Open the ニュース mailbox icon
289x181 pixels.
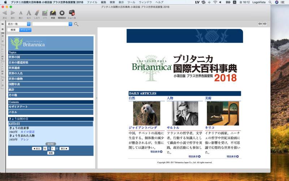(x=72, y=13)
